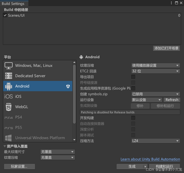The width and height of the screenshot is (184, 173).
Task: Select the PS5 platform row
Action: point(38,127)
